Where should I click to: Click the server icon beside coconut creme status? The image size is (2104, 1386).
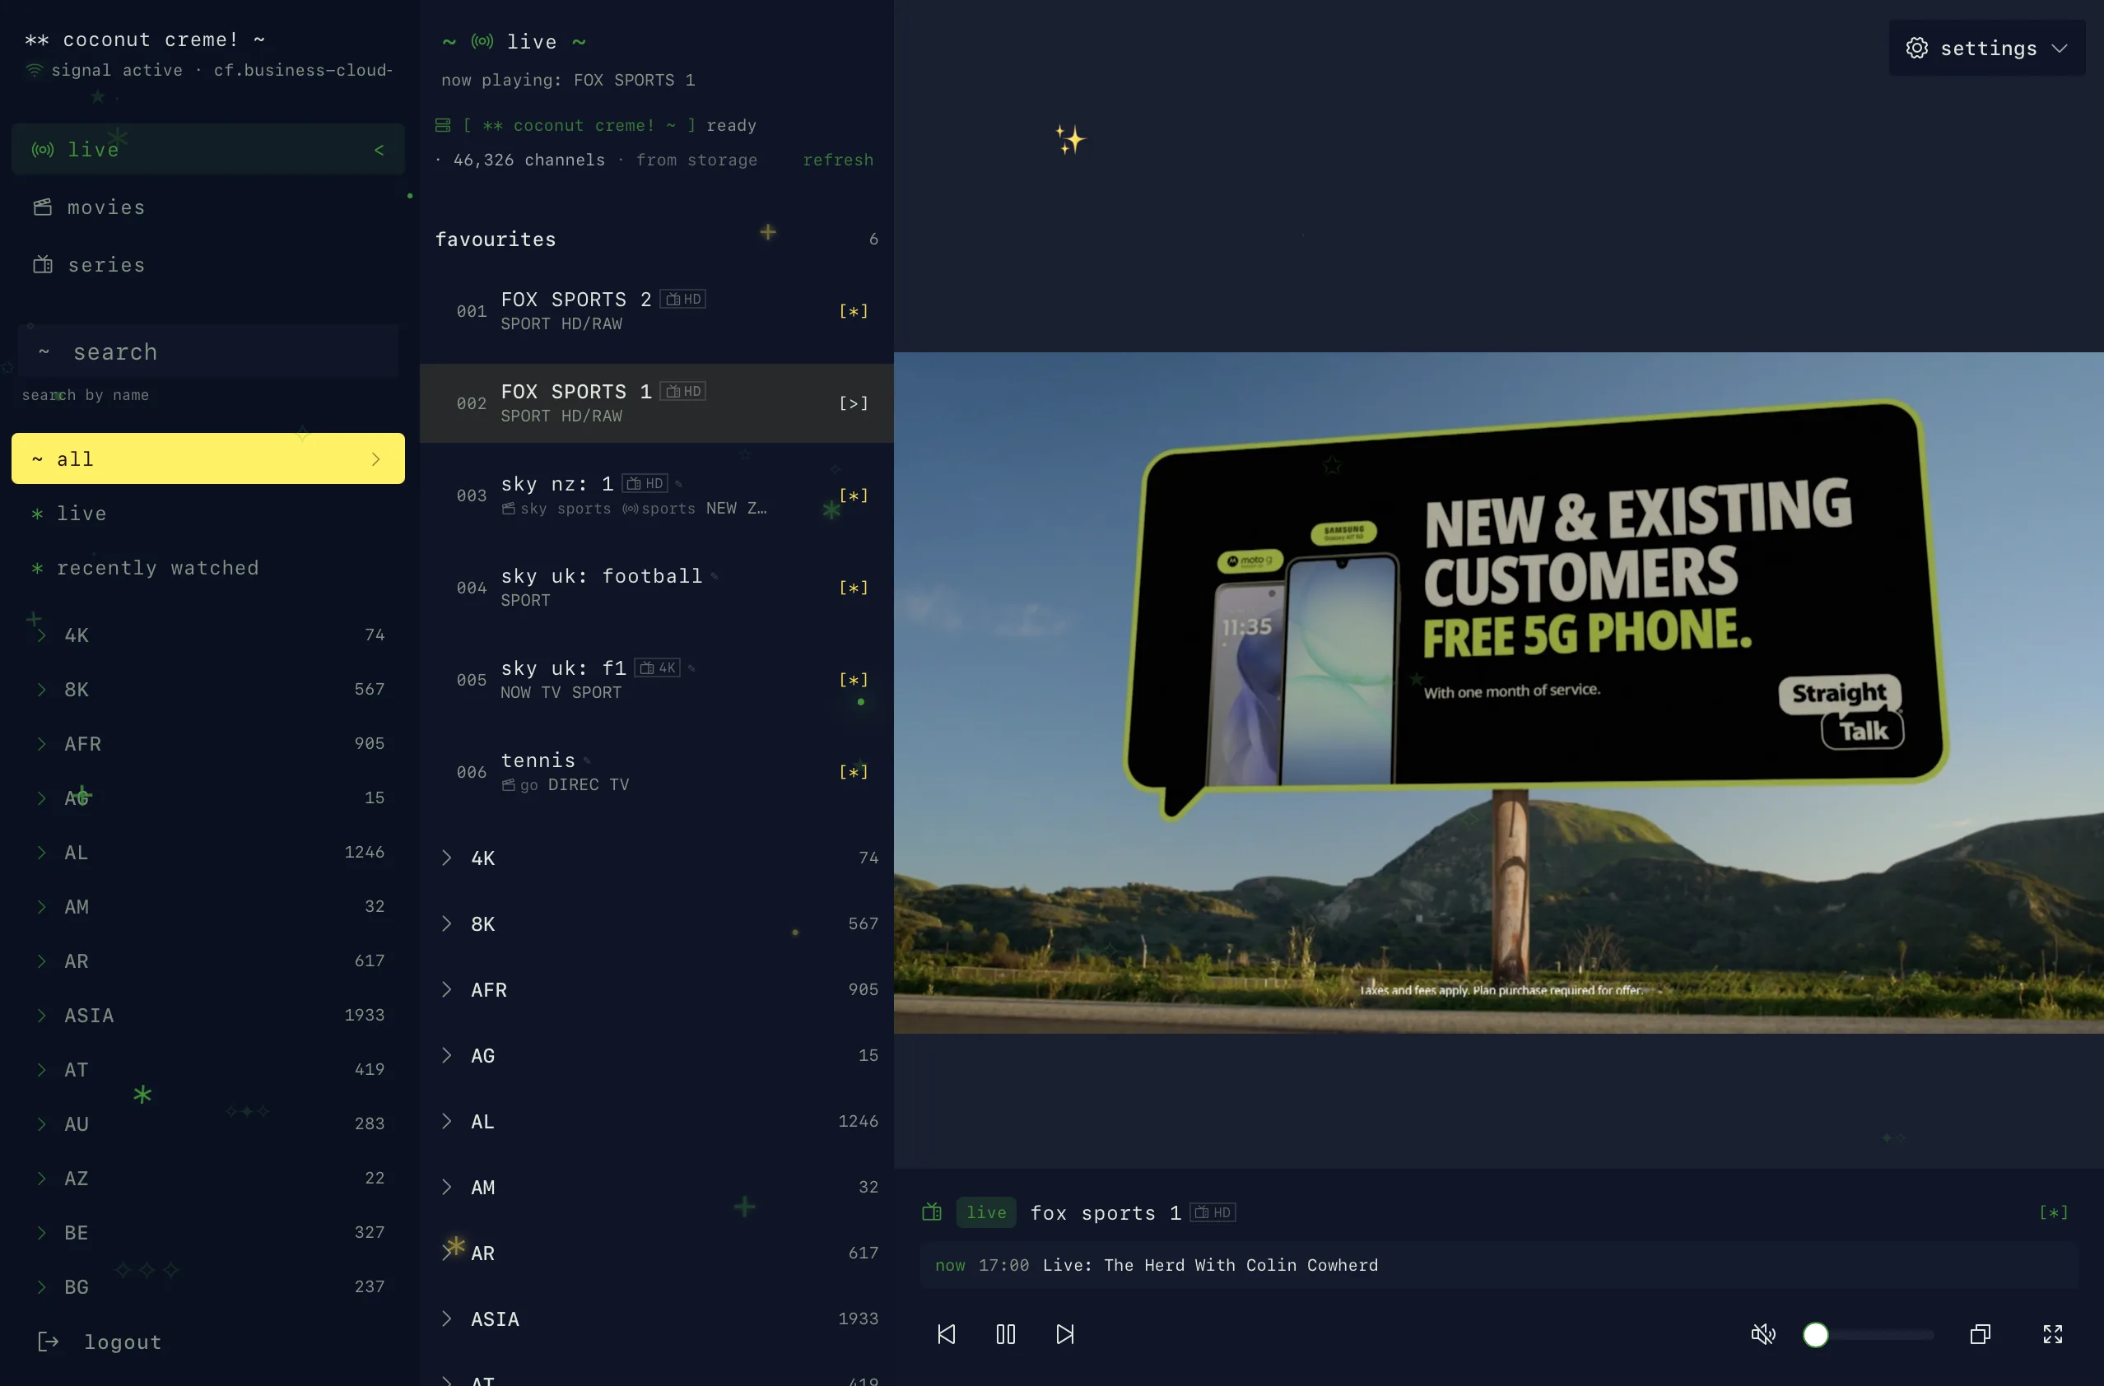[443, 126]
